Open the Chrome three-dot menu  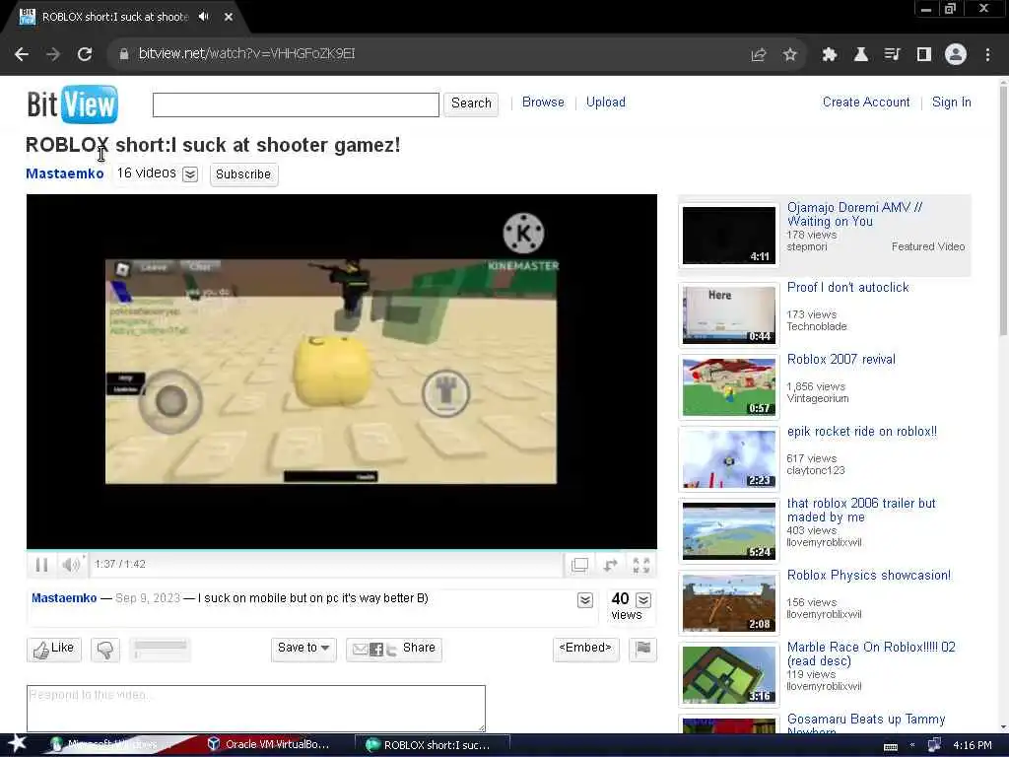(987, 55)
